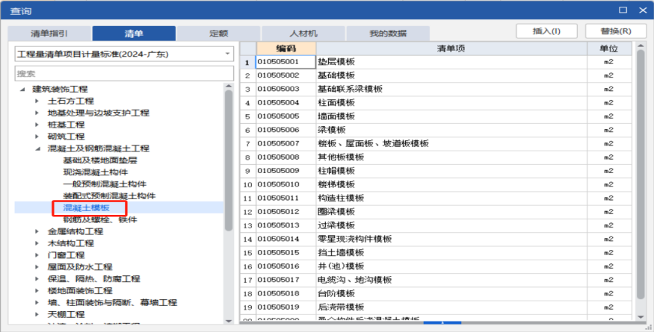Expand the 屋面及防水工程 node arrow
654x332 pixels.
click(37, 266)
